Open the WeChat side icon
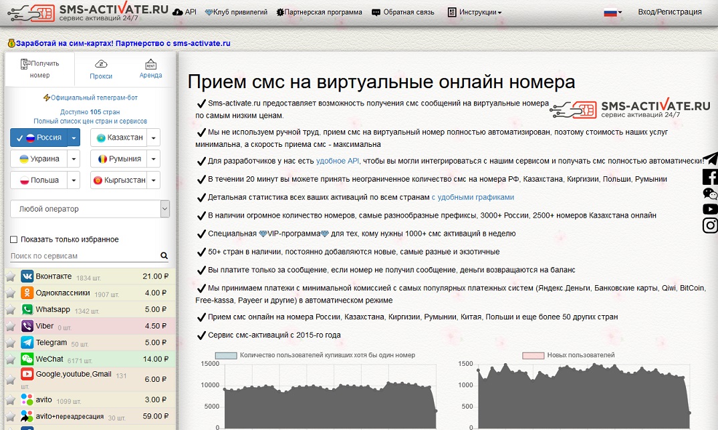Screen dimensions: 718x430 (710, 194)
